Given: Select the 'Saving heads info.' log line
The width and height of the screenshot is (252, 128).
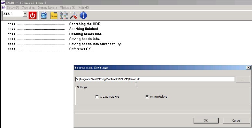Looking at the screenshot, I should tap(84, 39).
